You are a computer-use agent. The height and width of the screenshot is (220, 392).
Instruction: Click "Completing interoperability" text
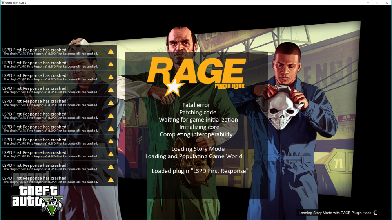pos(196,134)
